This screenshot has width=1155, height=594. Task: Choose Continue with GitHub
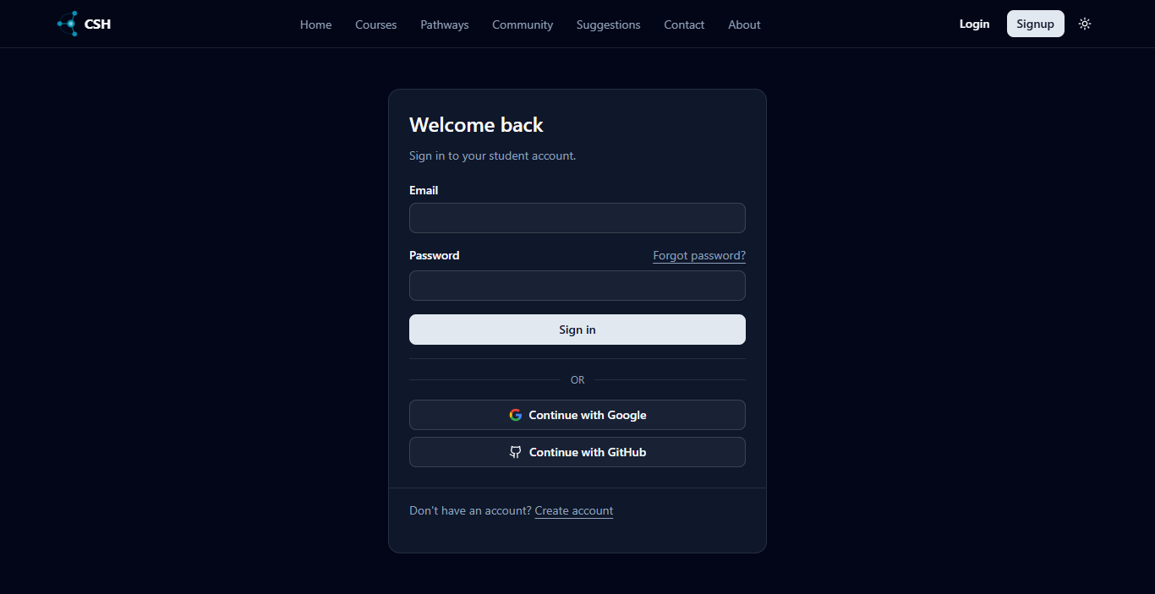click(x=577, y=452)
